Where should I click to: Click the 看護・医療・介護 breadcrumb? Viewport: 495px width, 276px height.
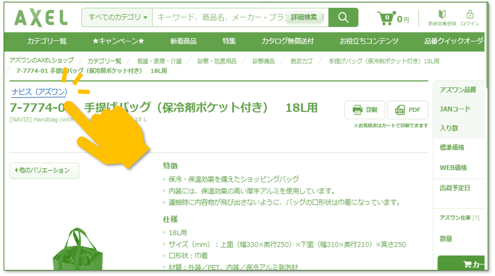point(159,61)
